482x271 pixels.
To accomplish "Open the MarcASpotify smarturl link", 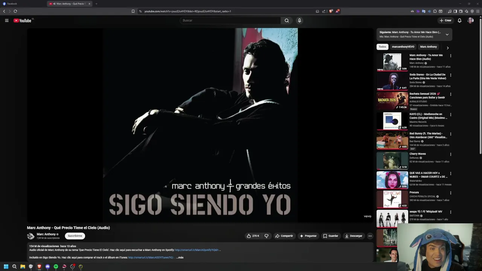I will (x=197, y=250).
